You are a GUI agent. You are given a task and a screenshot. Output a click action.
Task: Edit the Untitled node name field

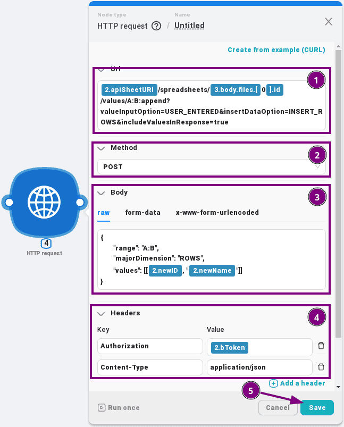tap(189, 26)
